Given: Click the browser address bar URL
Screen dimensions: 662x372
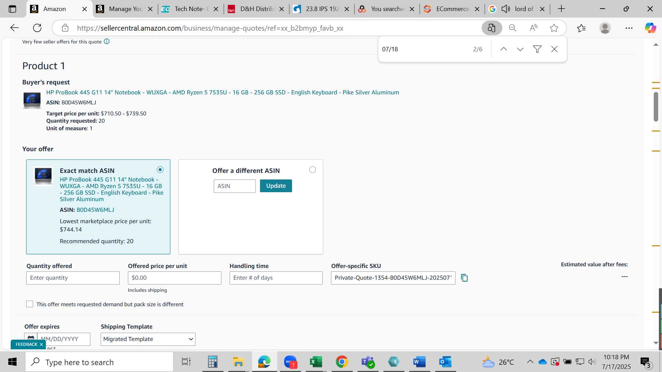Looking at the screenshot, I should (x=210, y=28).
